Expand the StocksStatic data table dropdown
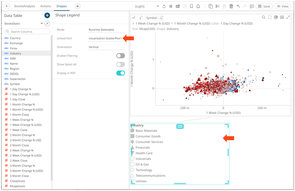Viewport: 295px width, 191px height. tap(42, 24)
